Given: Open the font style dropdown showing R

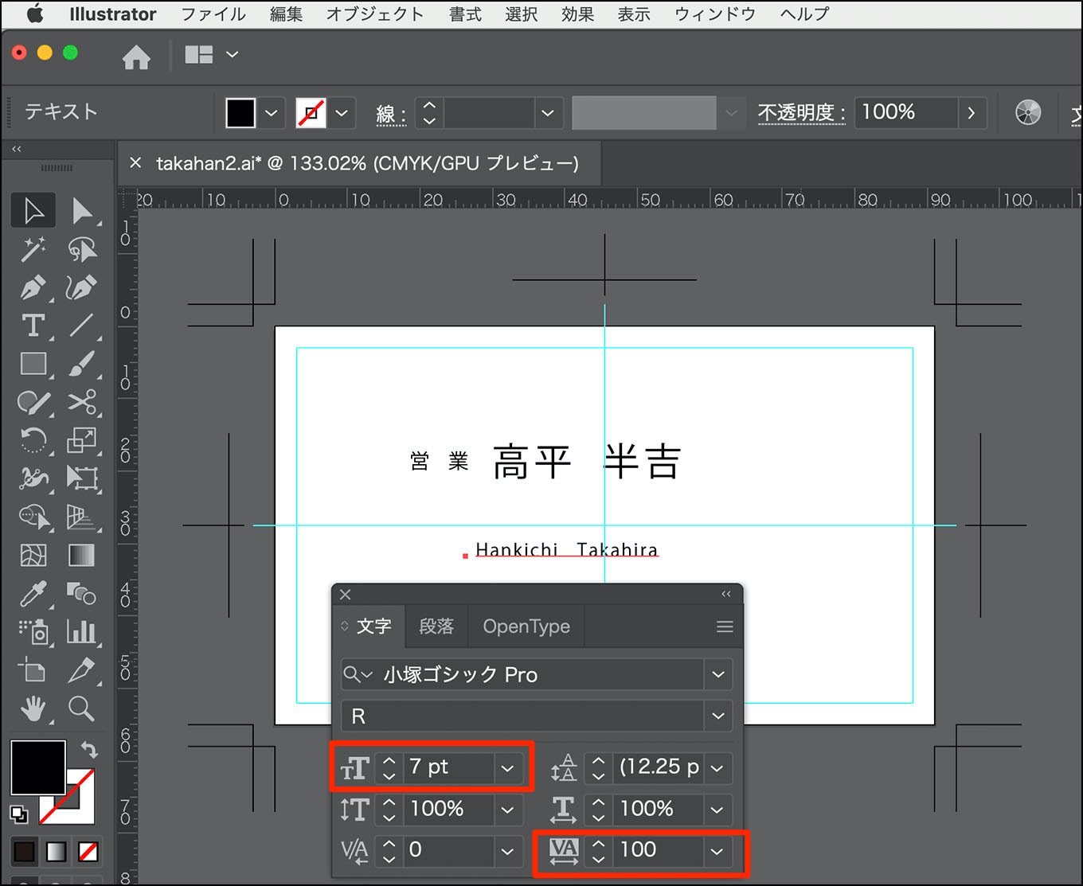Looking at the screenshot, I should click(x=718, y=716).
